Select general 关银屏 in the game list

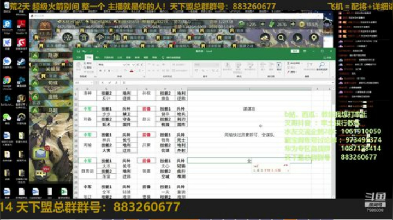point(50,69)
